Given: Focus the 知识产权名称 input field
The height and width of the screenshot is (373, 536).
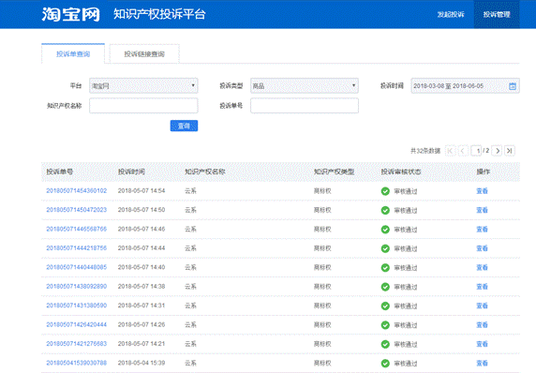Looking at the screenshot, I should point(143,106).
